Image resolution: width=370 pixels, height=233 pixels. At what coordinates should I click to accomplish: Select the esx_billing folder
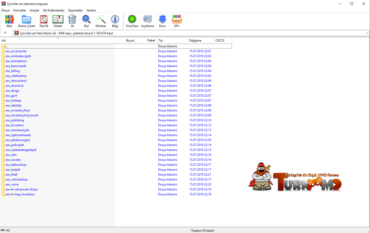[13, 71]
